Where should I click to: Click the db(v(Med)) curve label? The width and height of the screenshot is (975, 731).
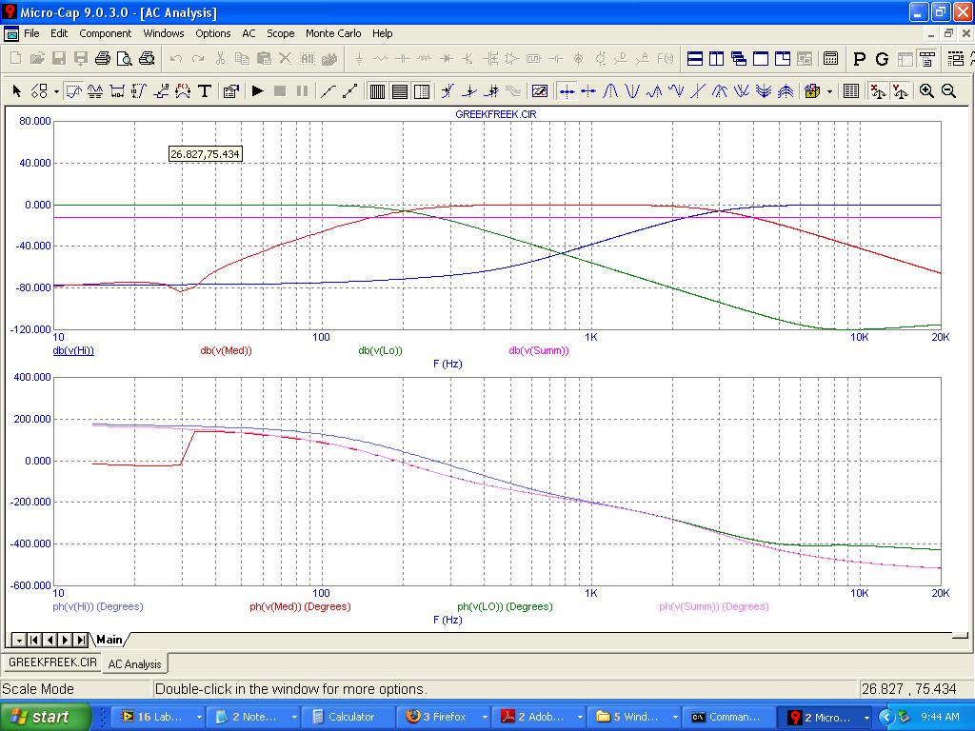tap(226, 350)
